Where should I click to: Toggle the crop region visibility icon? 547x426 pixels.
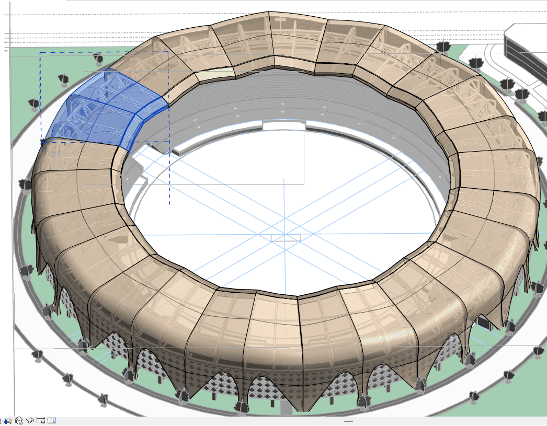(x=8, y=421)
